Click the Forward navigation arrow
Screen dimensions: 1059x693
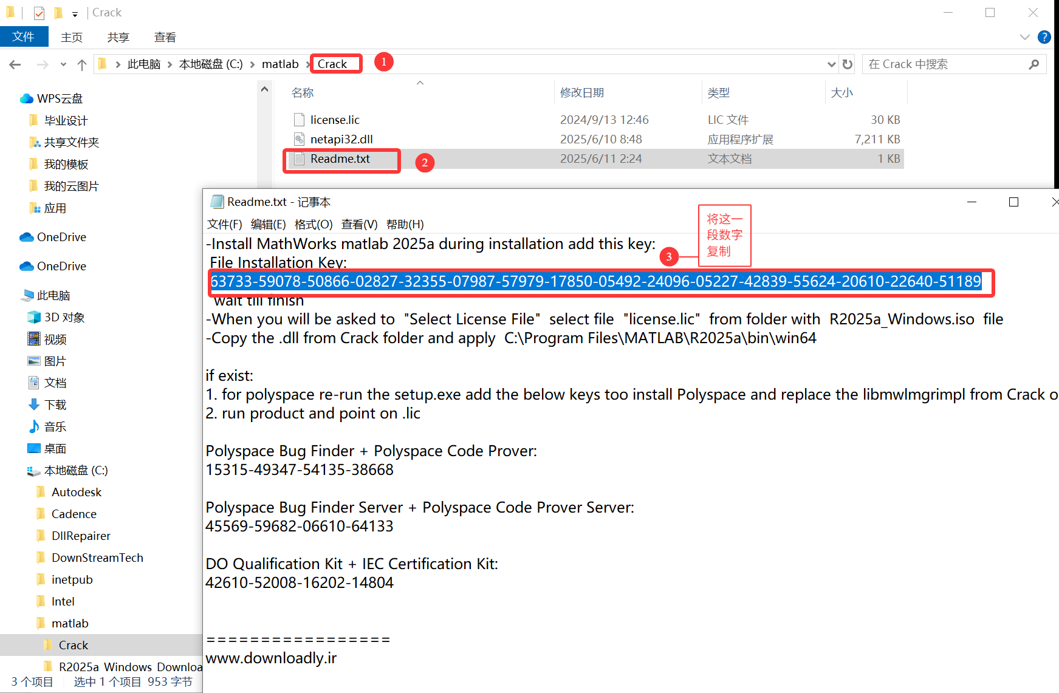click(x=43, y=64)
